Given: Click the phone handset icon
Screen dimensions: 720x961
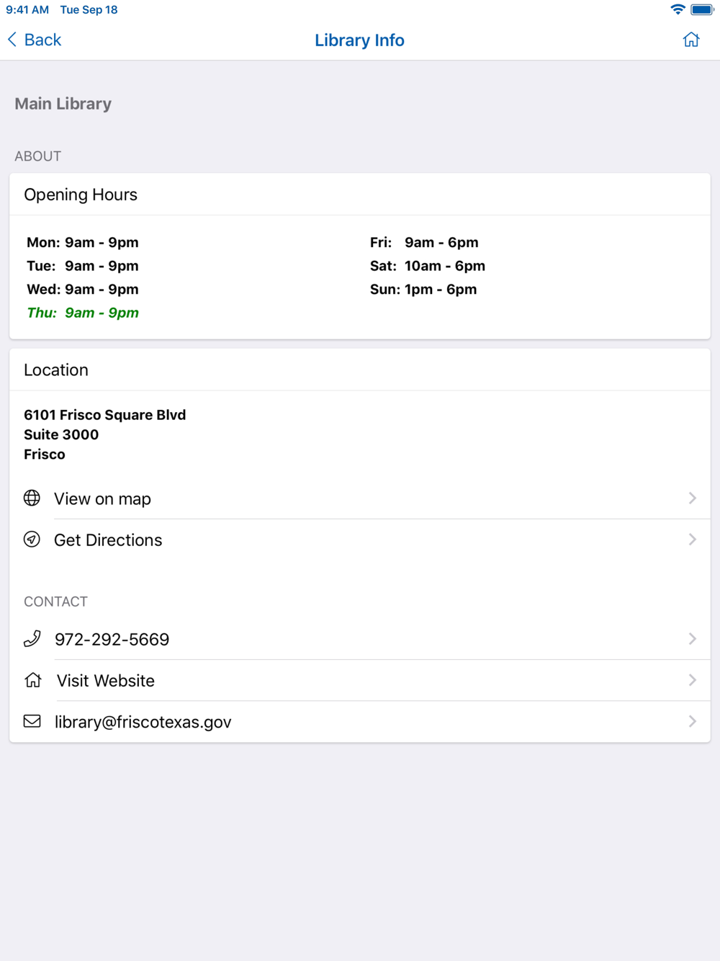Looking at the screenshot, I should coord(32,638).
